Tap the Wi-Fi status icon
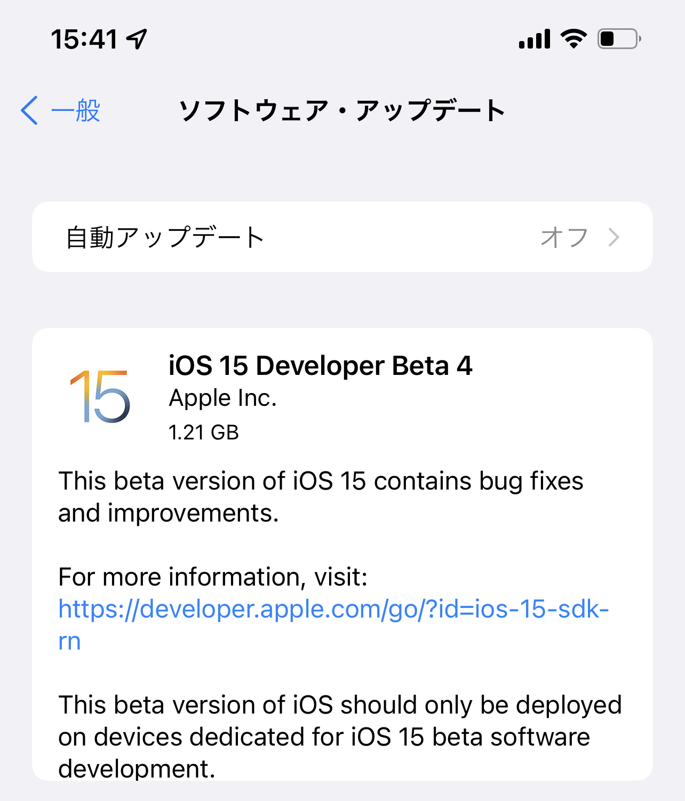Image resolution: width=685 pixels, height=801 pixels. [x=574, y=39]
